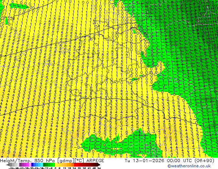The image size is (218, 169).
Task: Pick the cyan legend swatch
Action: (42, 165)
